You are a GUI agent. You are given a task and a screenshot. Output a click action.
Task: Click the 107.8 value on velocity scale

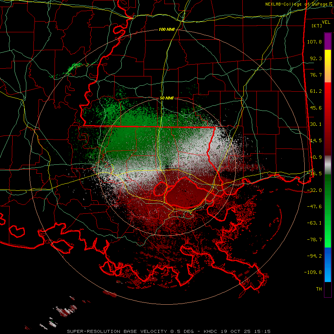coord(314,42)
